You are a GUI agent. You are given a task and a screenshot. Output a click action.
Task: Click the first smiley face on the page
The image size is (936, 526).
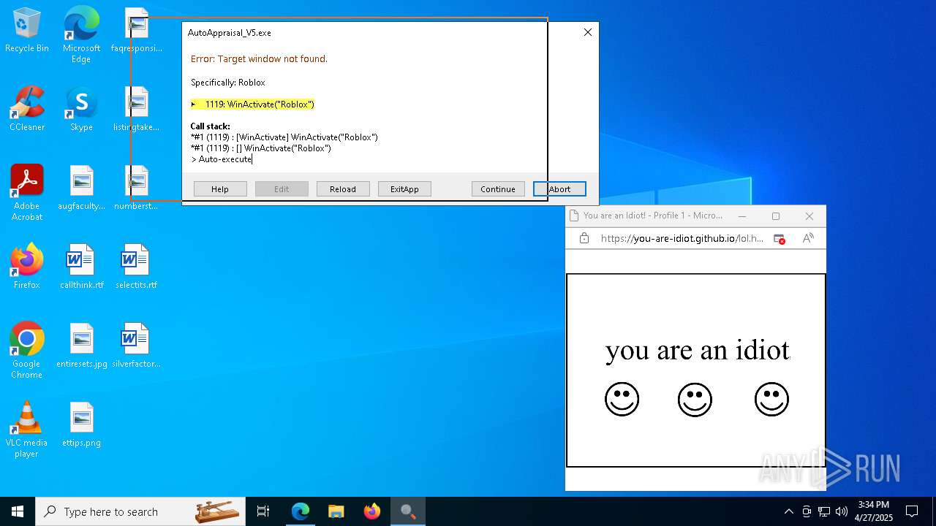[x=622, y=400]
